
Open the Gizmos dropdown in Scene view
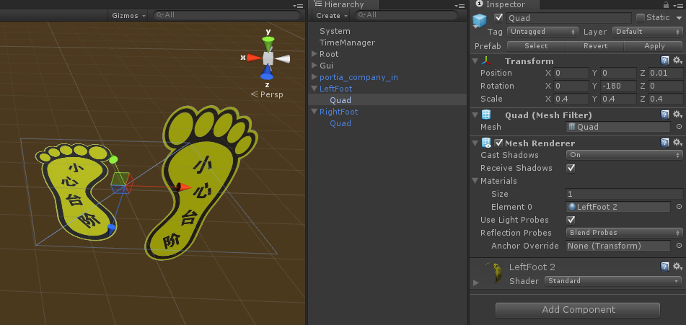click(x=128, y=15)
